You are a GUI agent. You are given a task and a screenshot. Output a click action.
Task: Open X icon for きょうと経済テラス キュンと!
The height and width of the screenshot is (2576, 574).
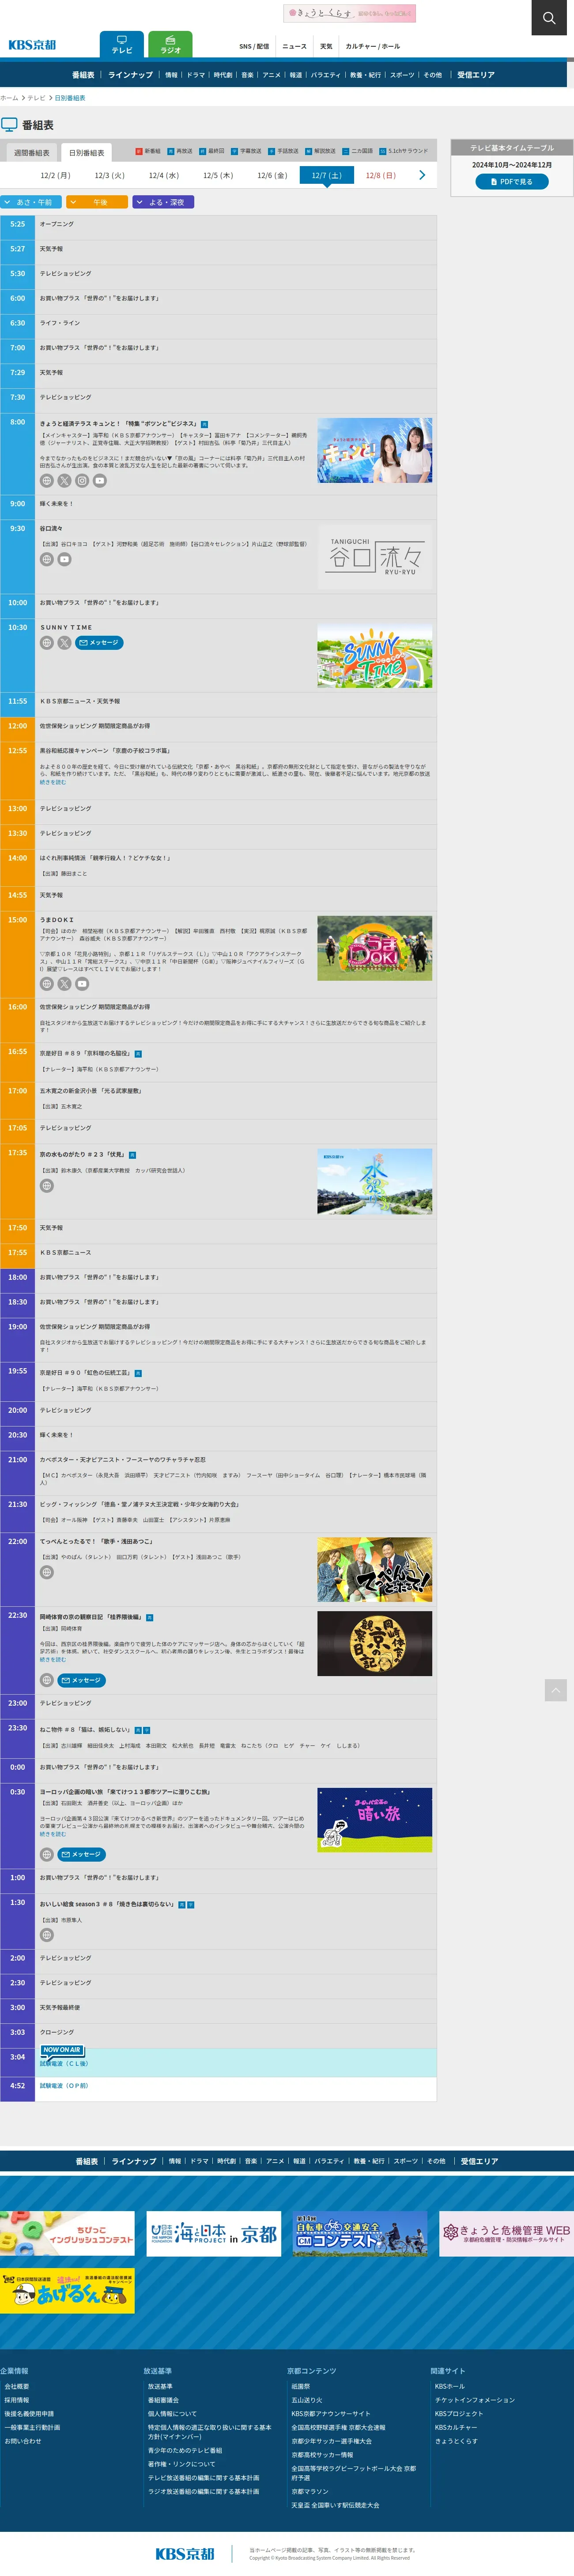(64, 481)
